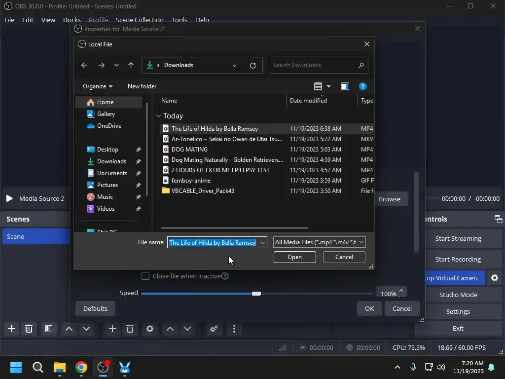Go back in the Local File dialog
The width and height of the screenshot is (505, 379).
[84, 65]
